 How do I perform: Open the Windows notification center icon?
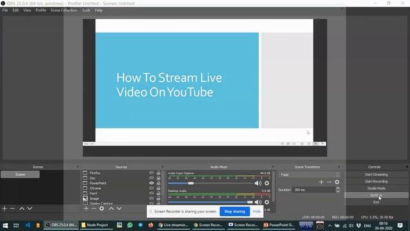pos(400,225)
